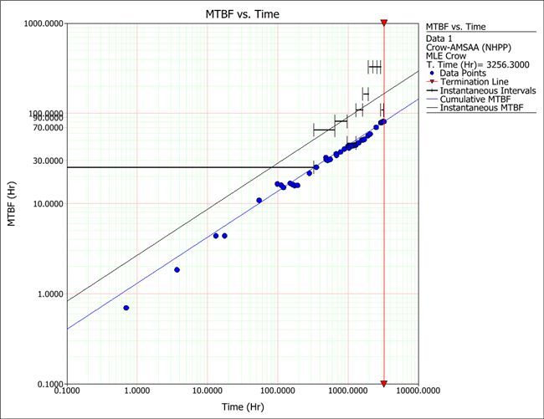Click the highest instantaneous interval marker
The height and width of the screenshot is (419, 544).
click(374, 66)
